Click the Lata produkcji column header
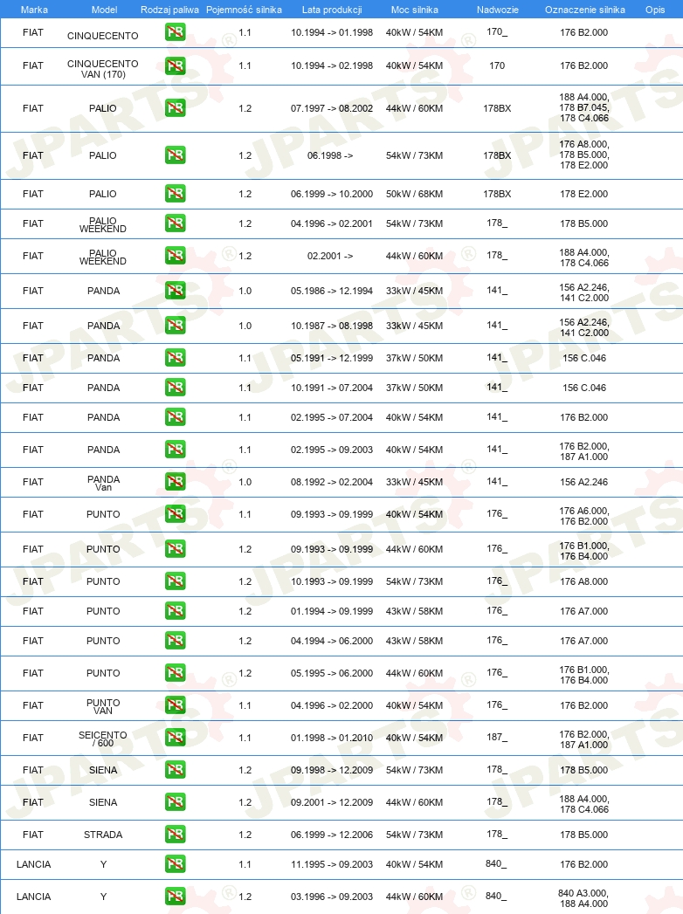The width and height of the screenshot is (683, 914). (332, 10)
